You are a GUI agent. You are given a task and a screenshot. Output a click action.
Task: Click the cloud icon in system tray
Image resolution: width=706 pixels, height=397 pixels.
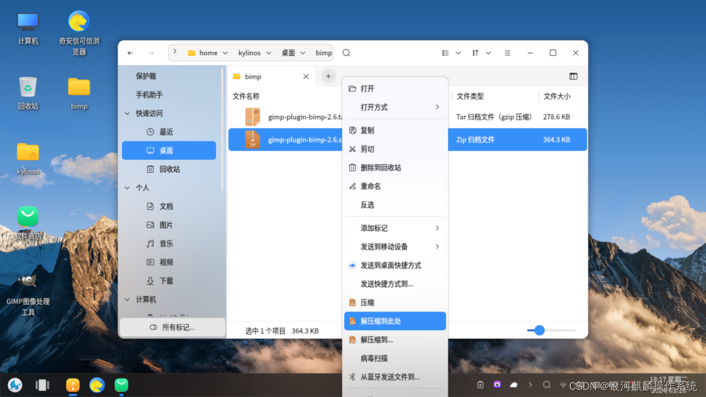tap(514, 385)
